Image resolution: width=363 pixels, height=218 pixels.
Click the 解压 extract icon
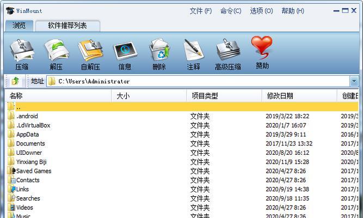pos(56,50)
